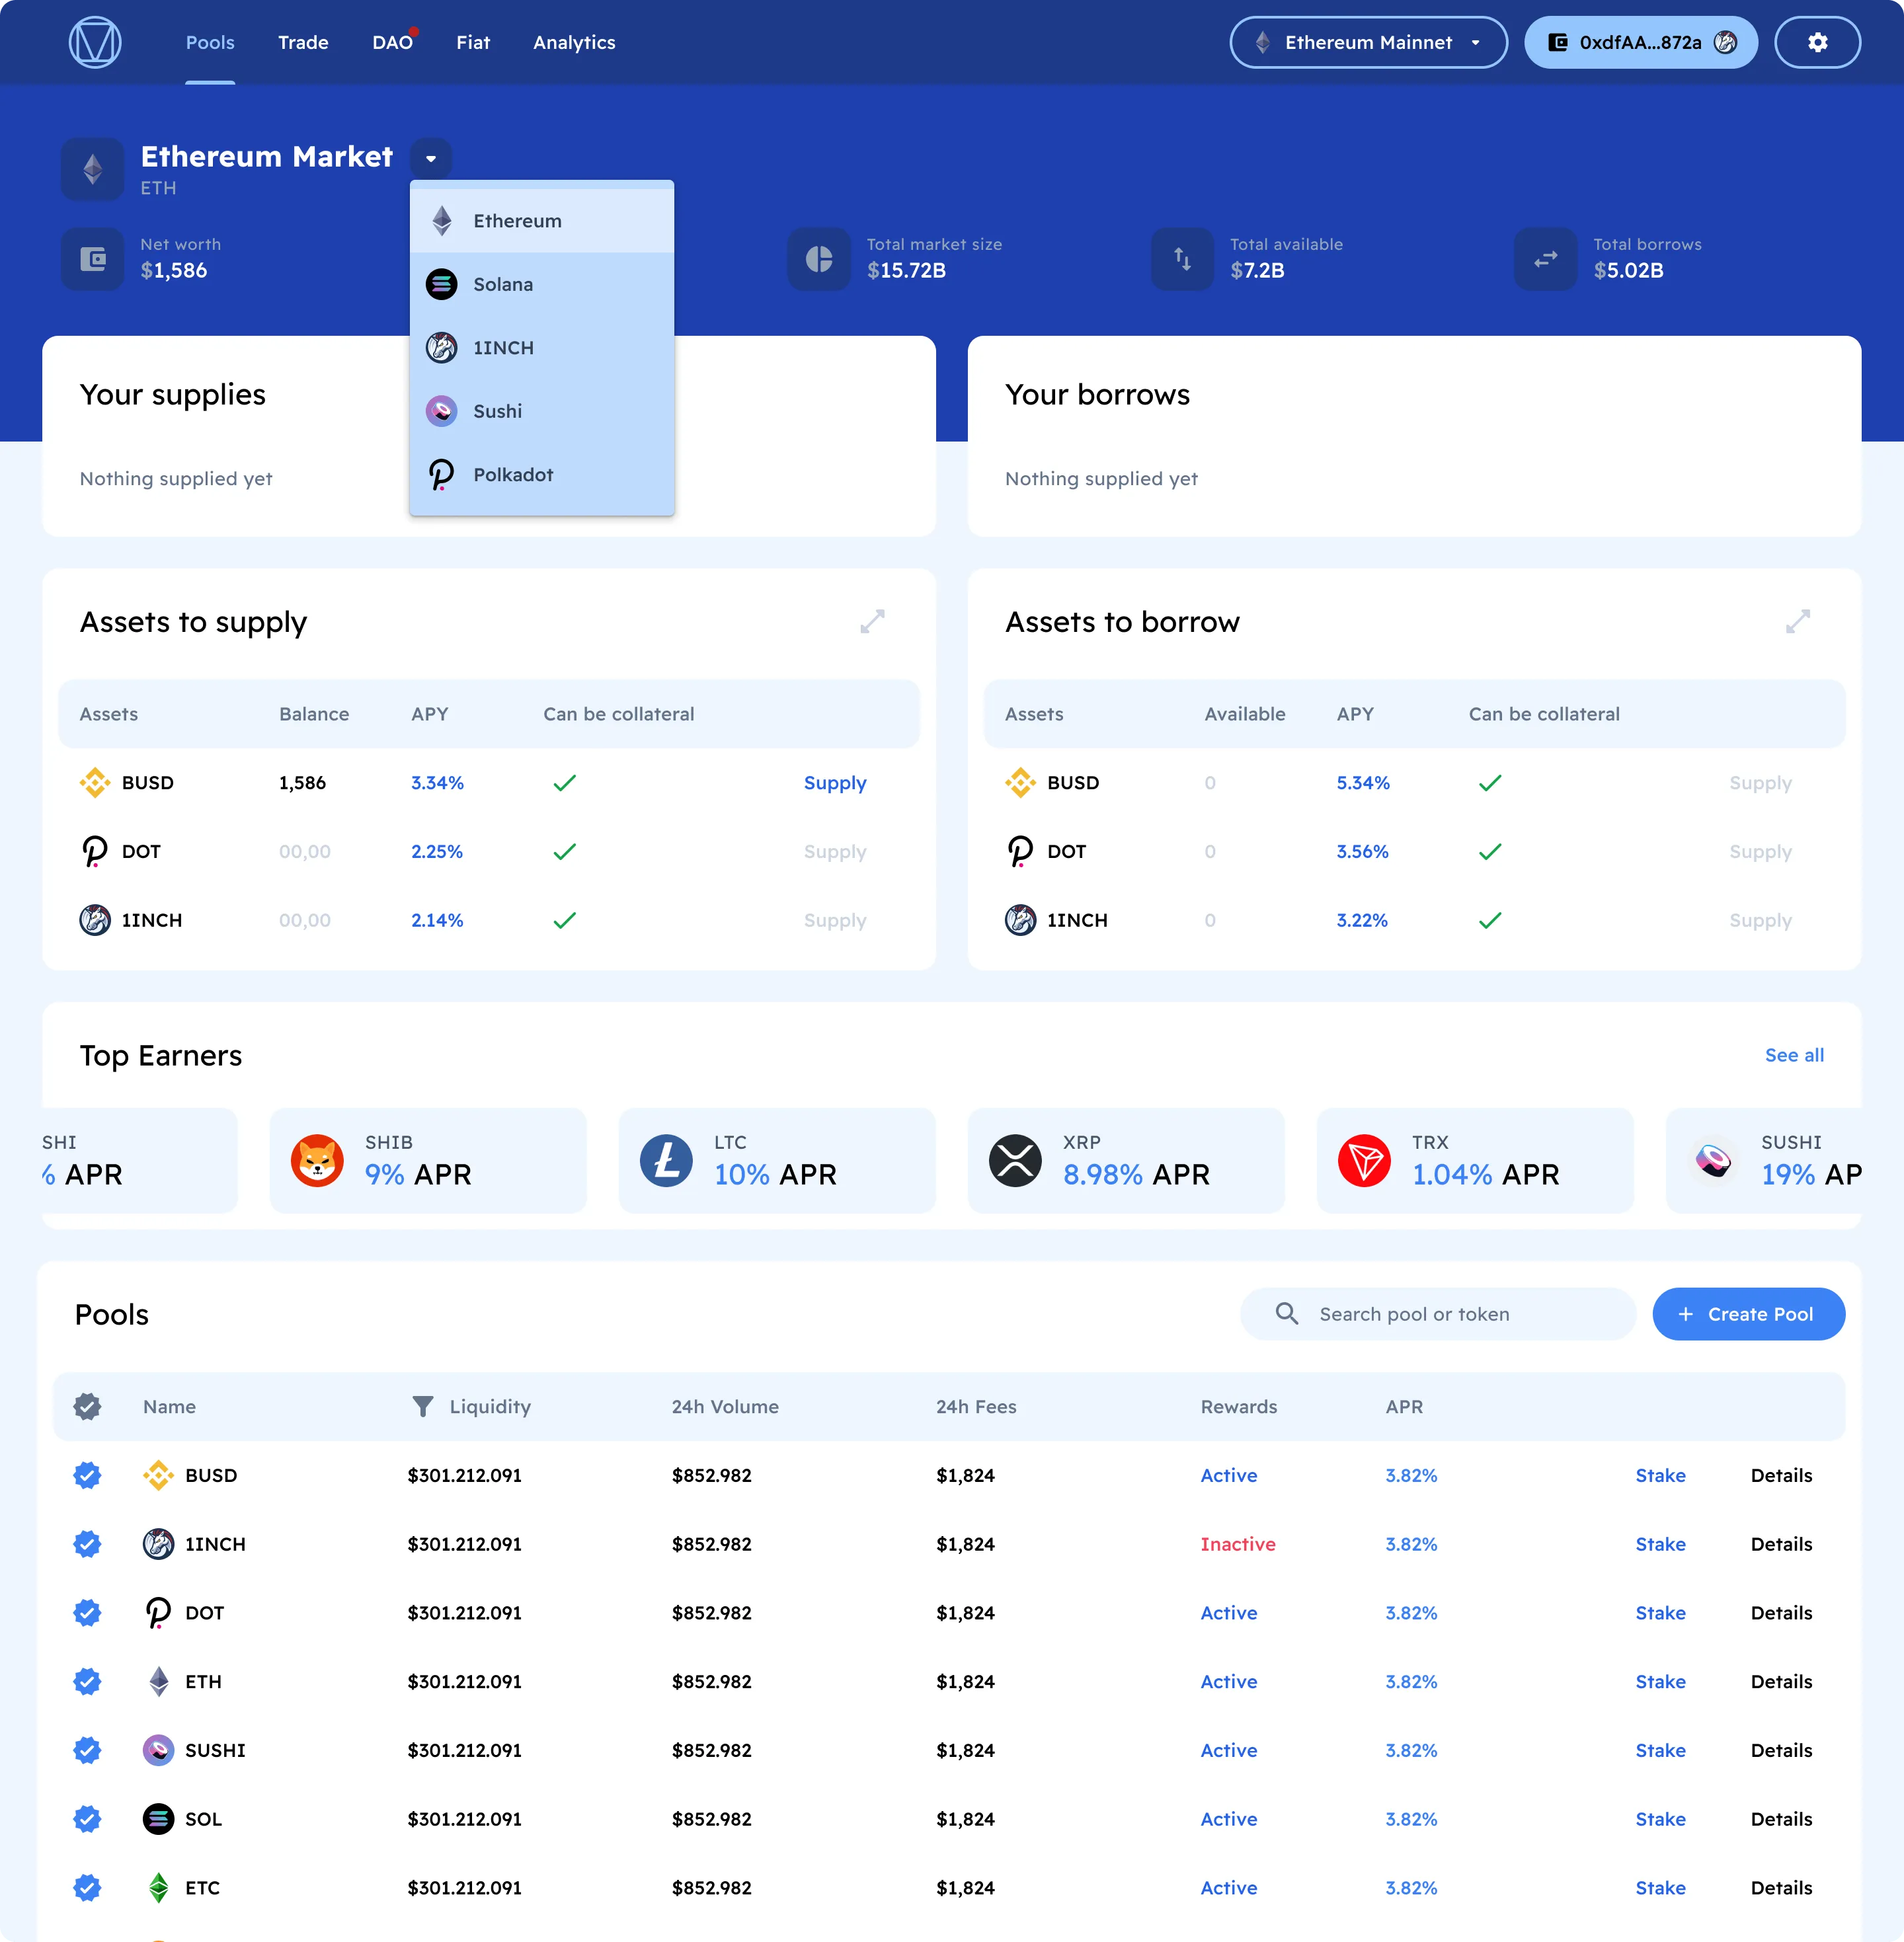Image resolution: width=1904 pixels, height=1942 pixels.
Task: Go to the Pools tab
Action: pyautogui.click(x=210, y=42)
